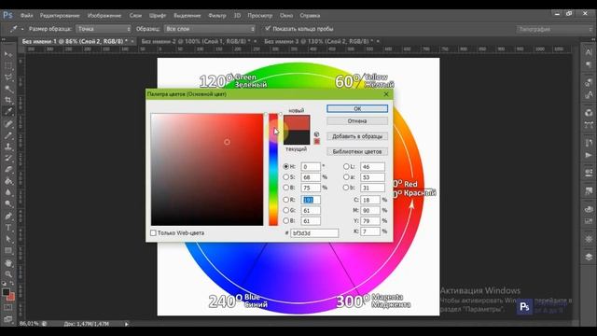
Task: Select the Brush tool
Action: [8, 134]
